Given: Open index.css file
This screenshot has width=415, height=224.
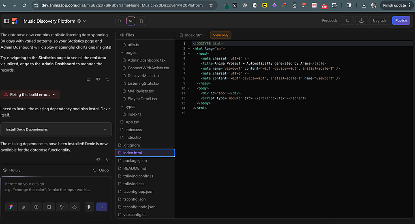Looking at the screenshot, I should (x=145, y=130).
